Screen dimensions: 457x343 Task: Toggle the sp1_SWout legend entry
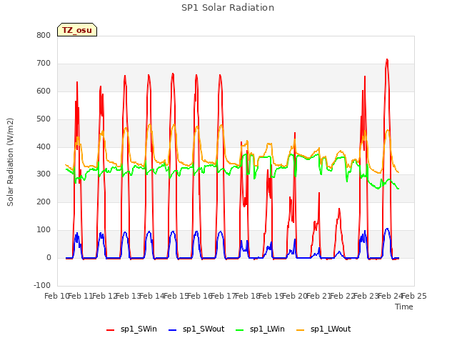[196, 329]
